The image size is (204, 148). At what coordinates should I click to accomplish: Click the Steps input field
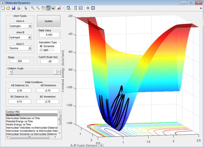[20, 61]
